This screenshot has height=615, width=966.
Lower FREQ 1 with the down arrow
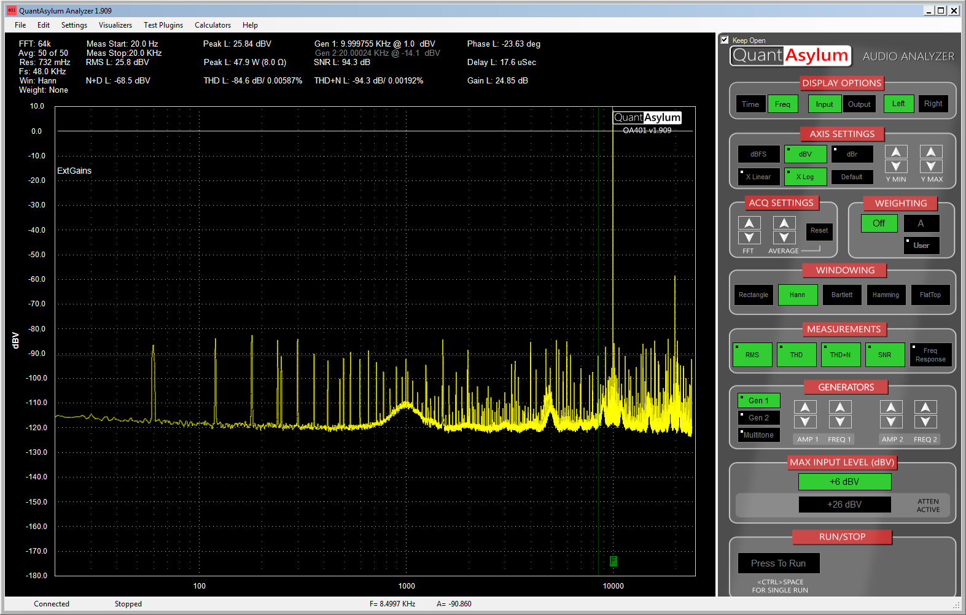[x=840, y=422]
